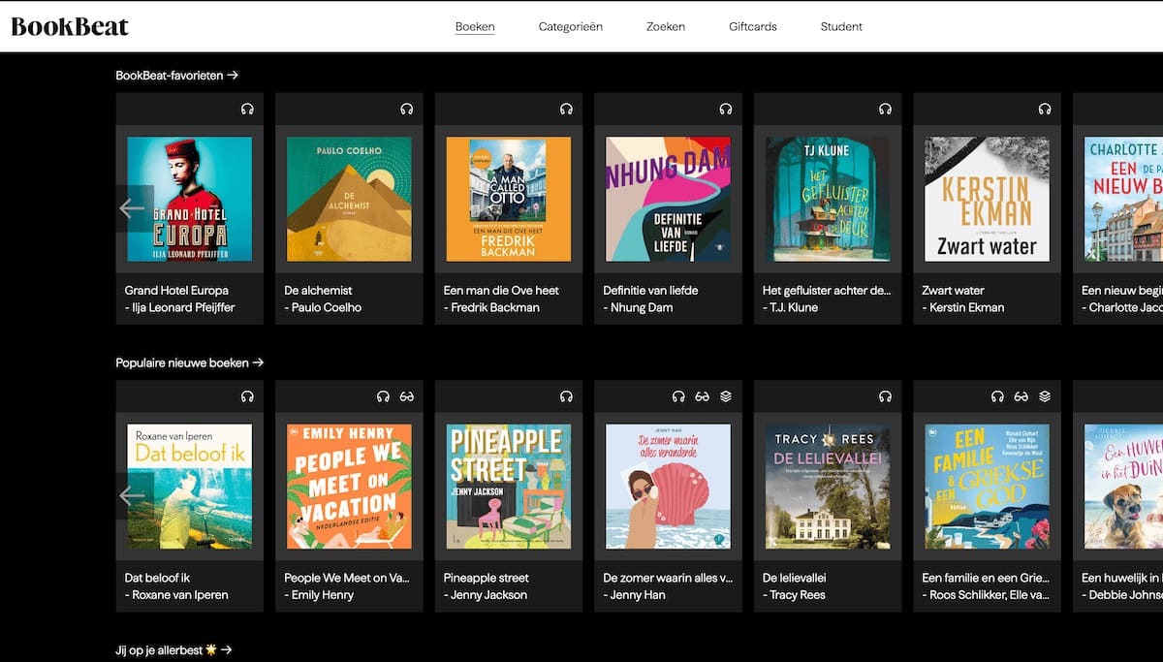The height and width of the screenshot is (662, 1163).
Task: Click headphones icon on Een familie en een Griekse god
Action: 997,396
